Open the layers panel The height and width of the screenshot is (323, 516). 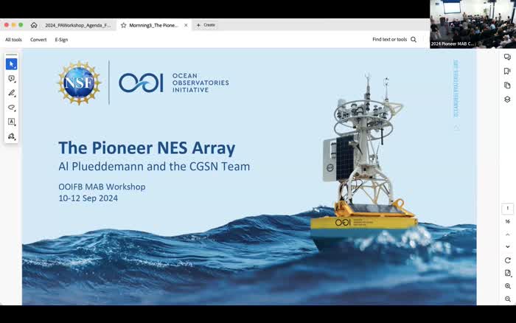coord(507,100)
